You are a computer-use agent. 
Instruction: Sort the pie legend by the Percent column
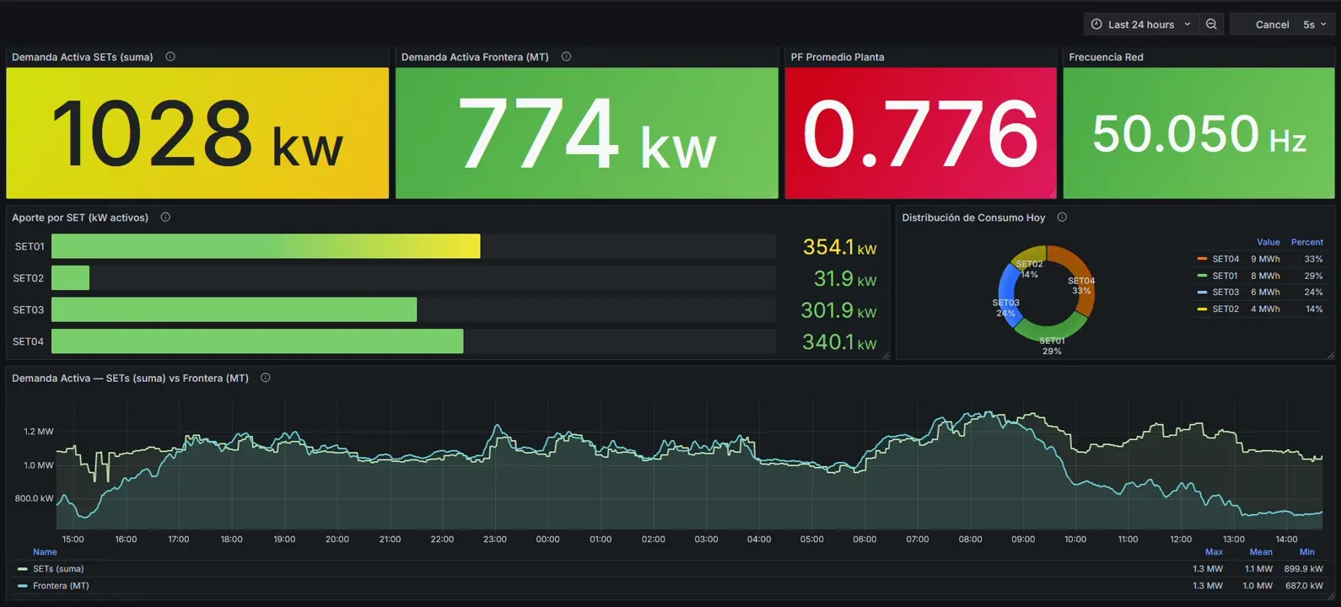[x=1306, y=242]
